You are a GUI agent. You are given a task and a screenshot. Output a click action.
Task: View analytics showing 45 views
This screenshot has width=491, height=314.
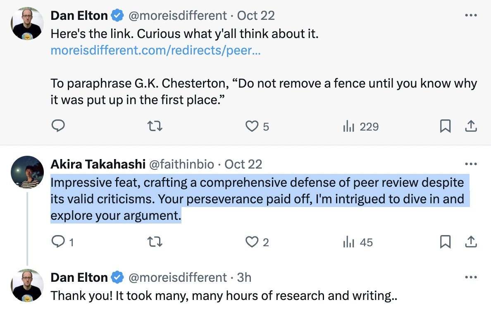coord(358,242)
